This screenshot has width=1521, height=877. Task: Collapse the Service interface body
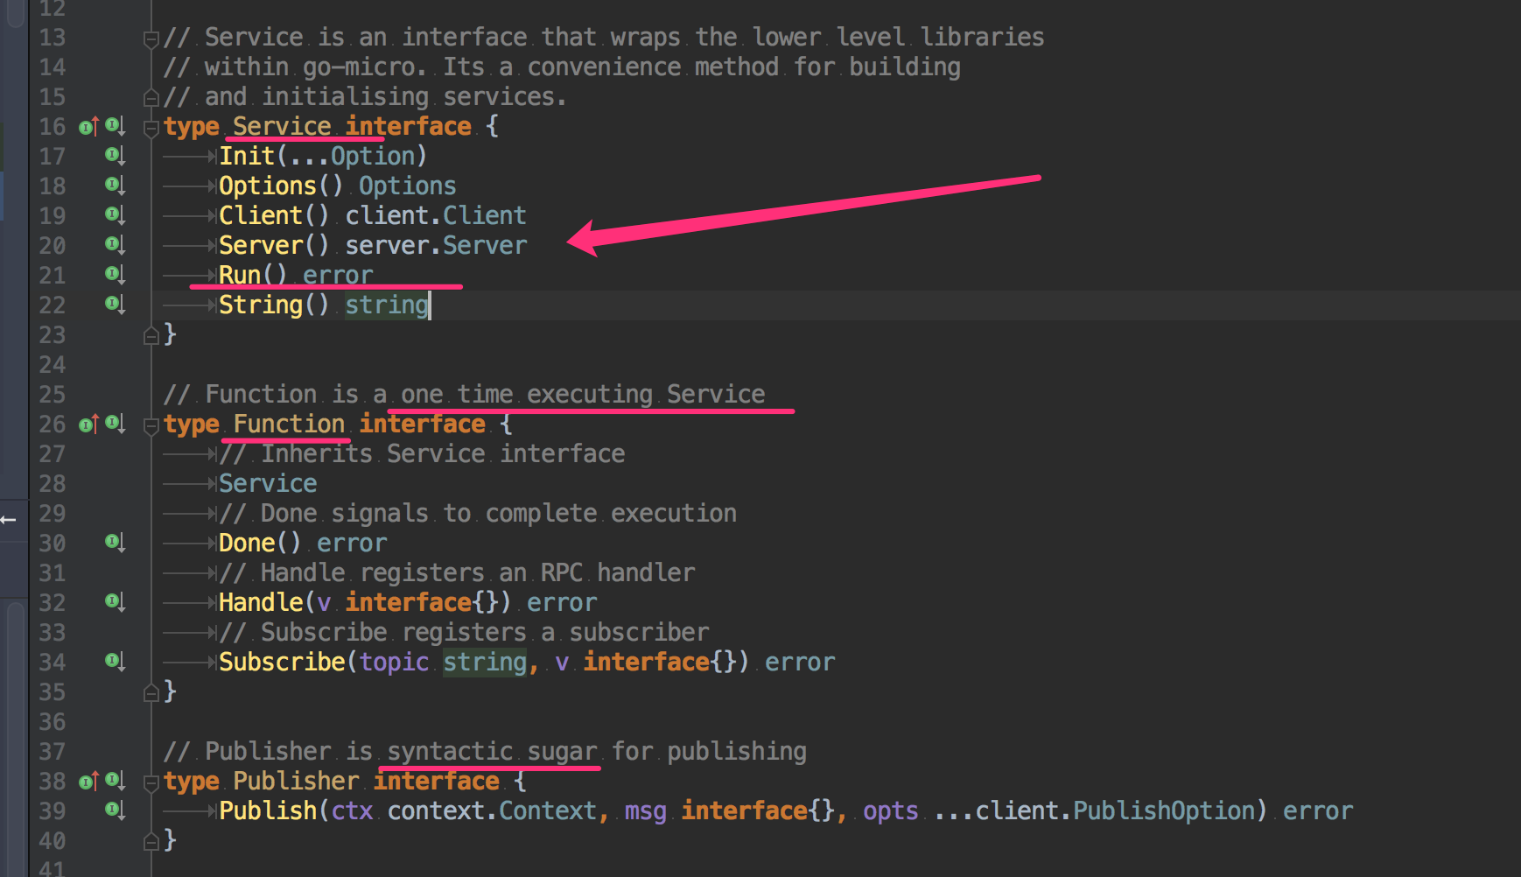click(151, 128)
